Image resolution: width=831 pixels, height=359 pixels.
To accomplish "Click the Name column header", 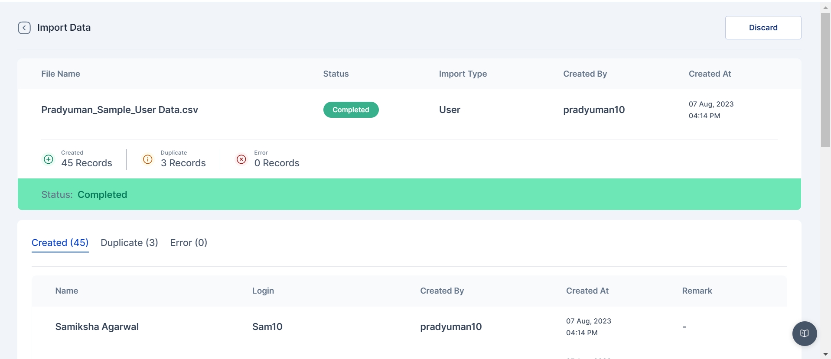I will click(x=67, y=291).
